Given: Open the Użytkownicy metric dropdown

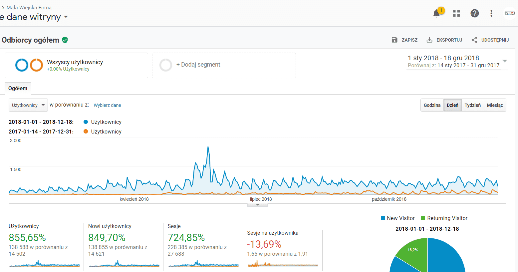Looking at the screenshot, I should pyautogui.click(x=28, y=105).
